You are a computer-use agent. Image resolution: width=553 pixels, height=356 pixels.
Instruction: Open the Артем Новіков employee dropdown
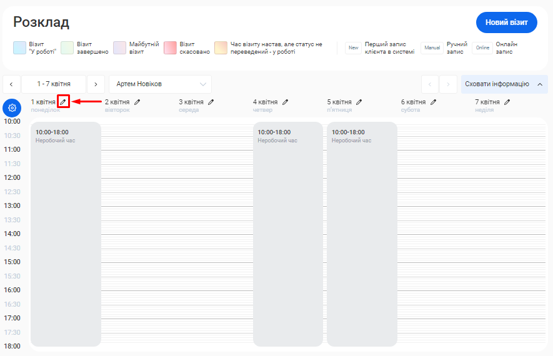click(160, 84)
